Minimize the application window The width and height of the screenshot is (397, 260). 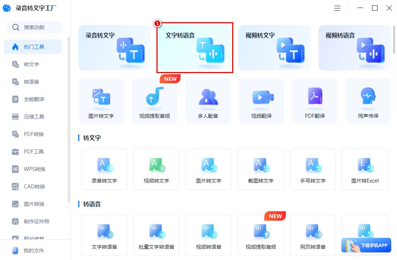click(360, 8)
